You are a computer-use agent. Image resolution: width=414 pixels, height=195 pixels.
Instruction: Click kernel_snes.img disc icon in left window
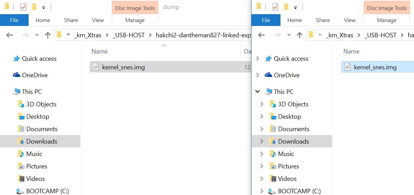click(x=96, y=67)
